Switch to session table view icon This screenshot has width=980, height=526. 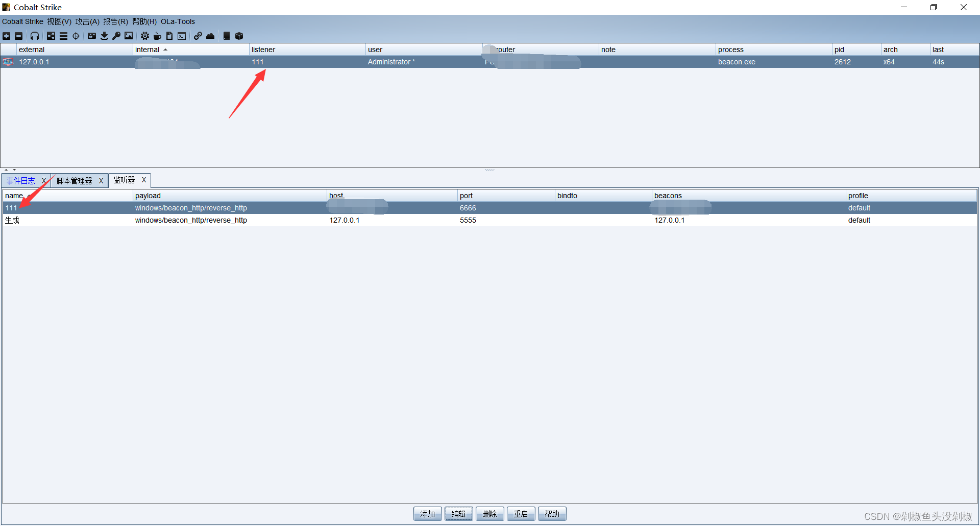pos(63,36)
